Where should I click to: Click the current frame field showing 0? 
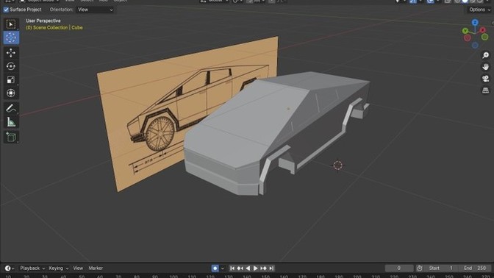click(x=399, y=268)
